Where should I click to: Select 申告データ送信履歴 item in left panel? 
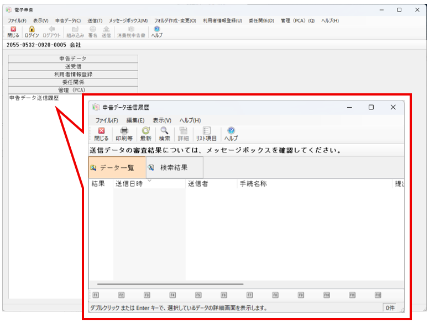34,98
